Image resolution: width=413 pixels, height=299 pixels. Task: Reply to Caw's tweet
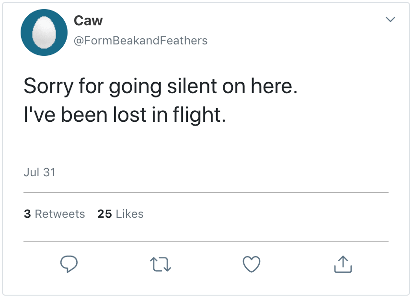coord(69,264)
